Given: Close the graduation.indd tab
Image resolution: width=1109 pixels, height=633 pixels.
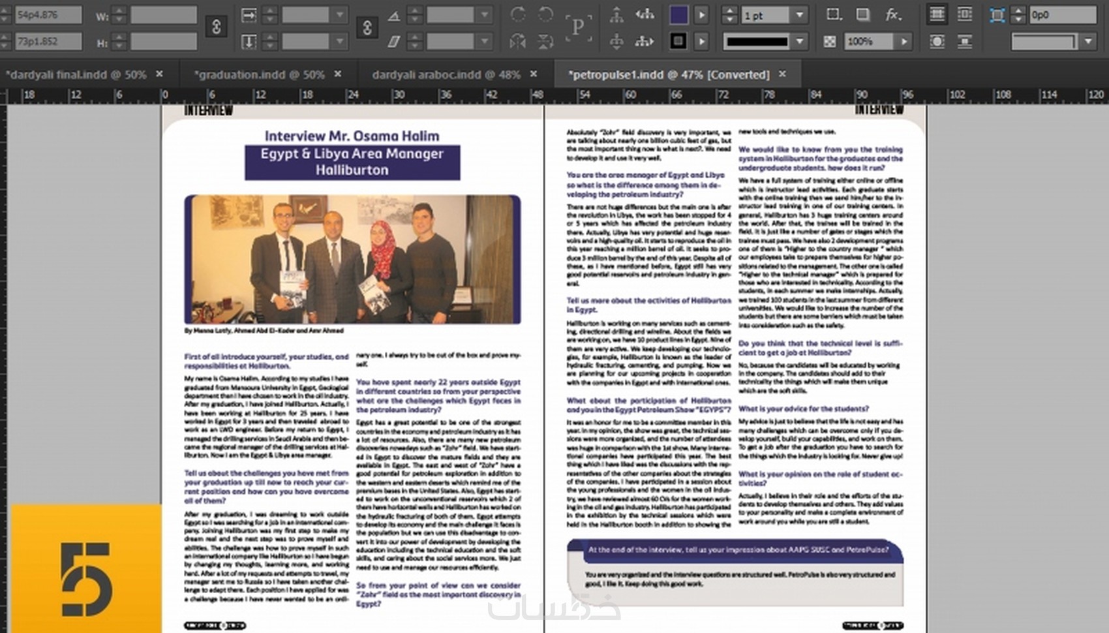Looking at the screenshot, I should 338,74.
